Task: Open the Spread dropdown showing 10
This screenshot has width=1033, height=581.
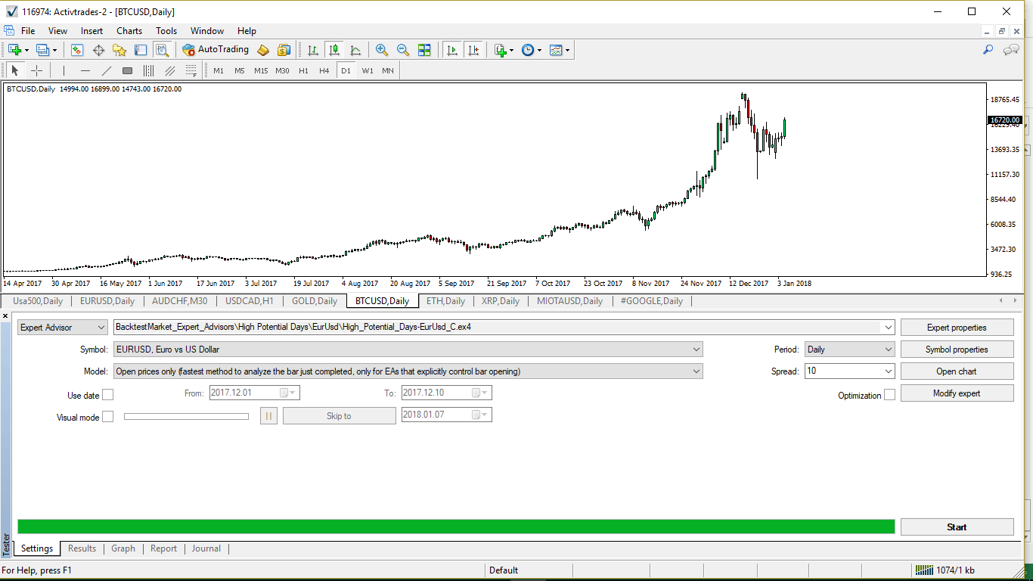Action: tap(849, 371)
